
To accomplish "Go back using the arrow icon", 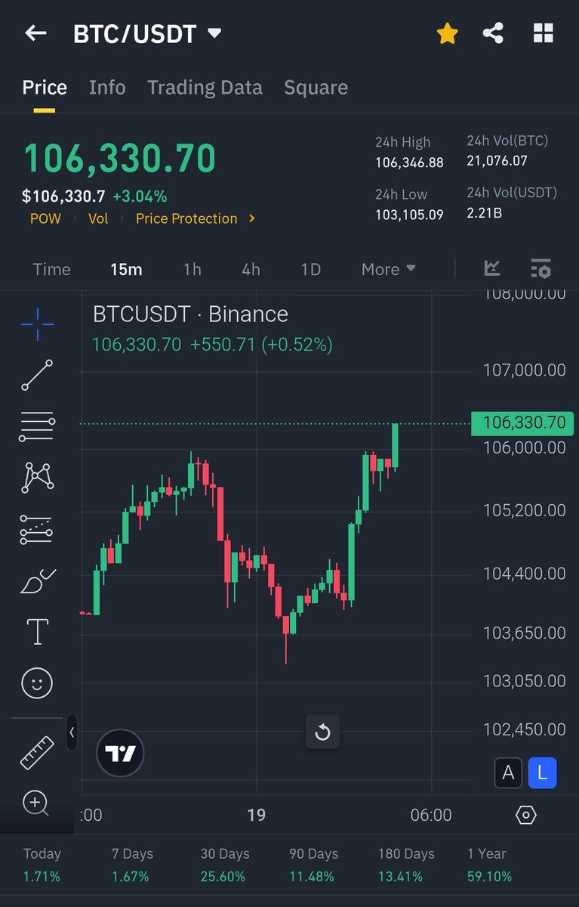I will pos(35,33).
